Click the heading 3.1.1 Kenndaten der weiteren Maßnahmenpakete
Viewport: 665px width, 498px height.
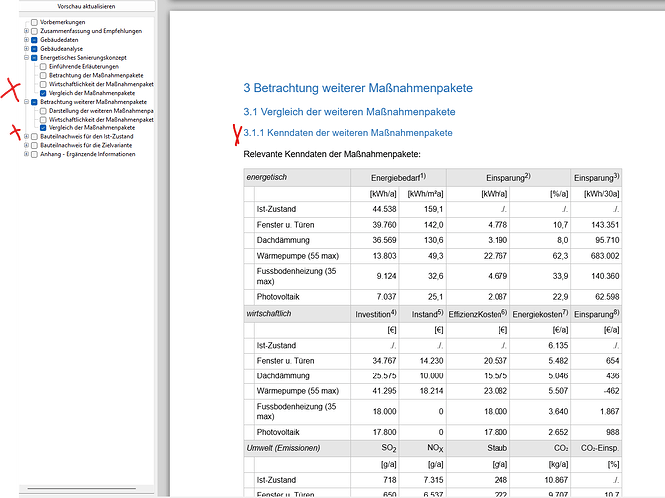[x=347, y=132]
